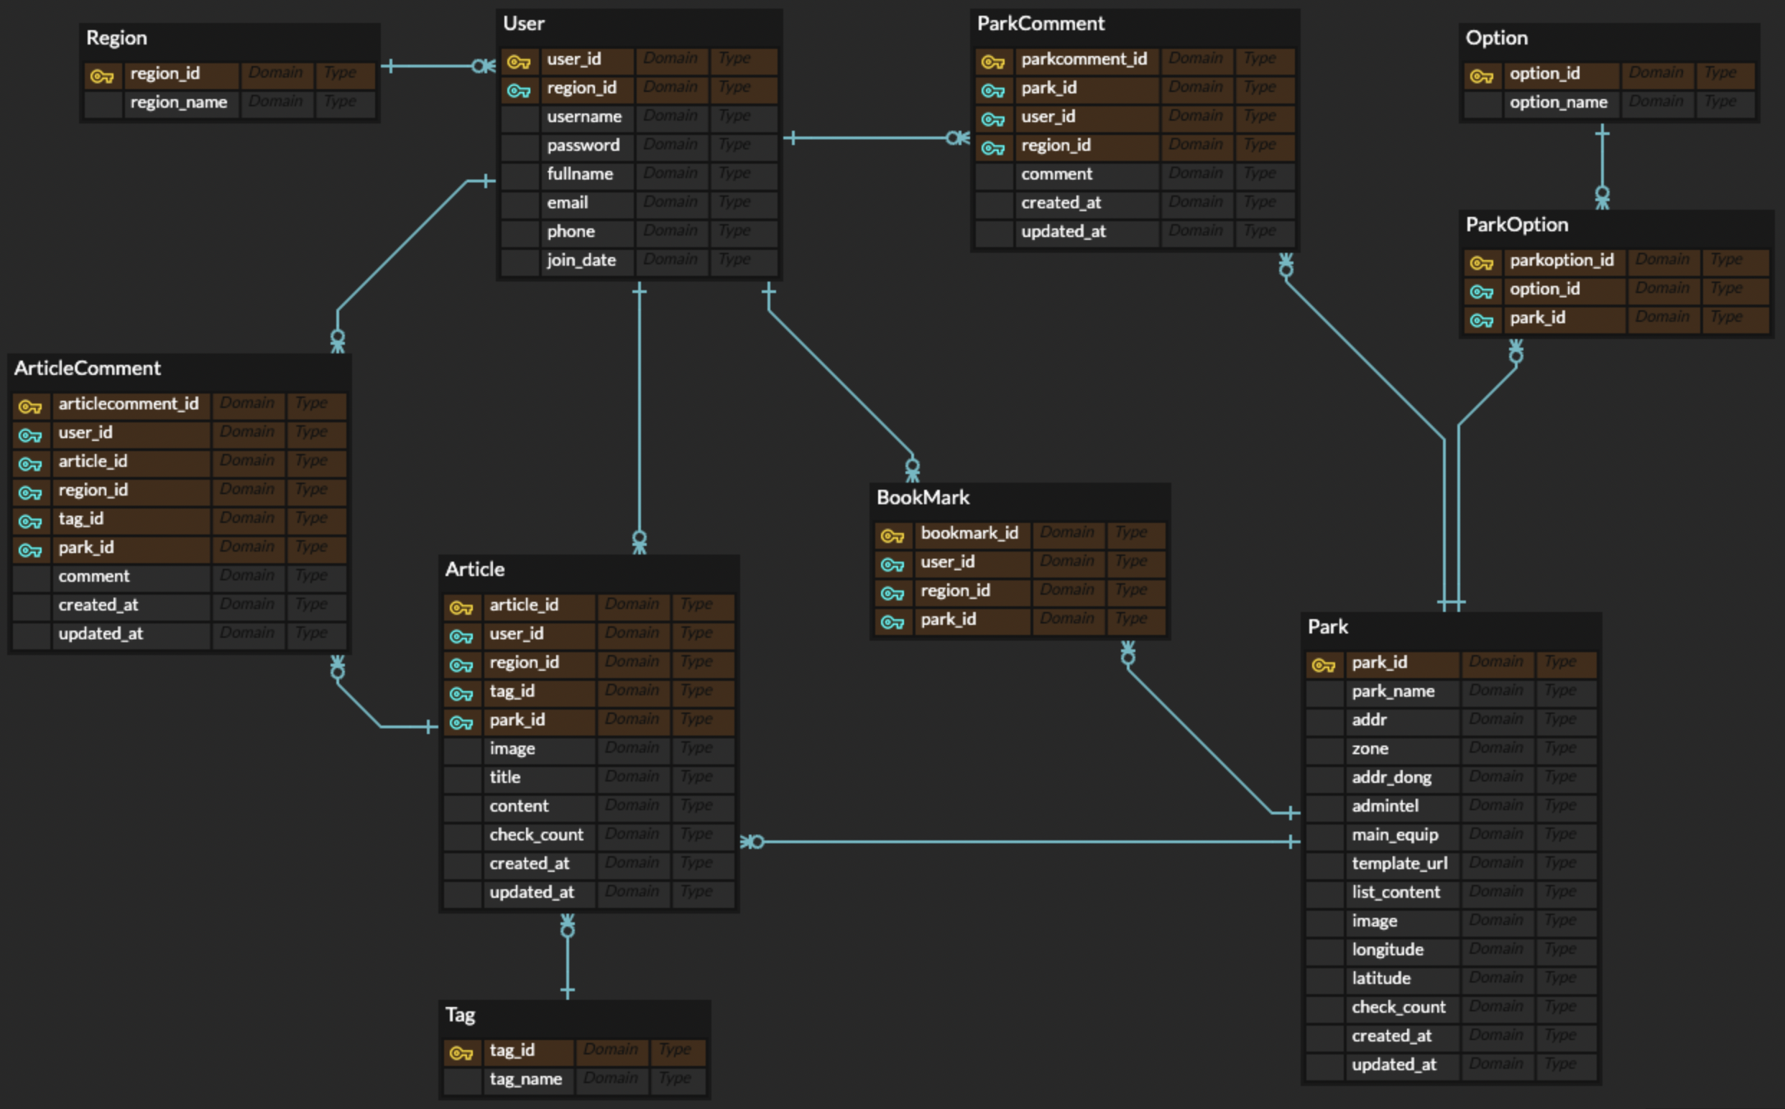Open the Domain dropdown for the username field
Screen dimensions: 1785x1109
pyautogui.click(x=671, y=116)
